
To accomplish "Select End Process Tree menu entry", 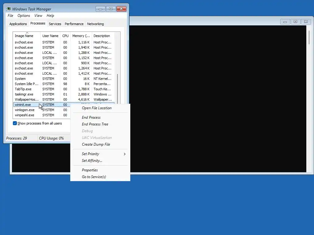I will 100,124.
